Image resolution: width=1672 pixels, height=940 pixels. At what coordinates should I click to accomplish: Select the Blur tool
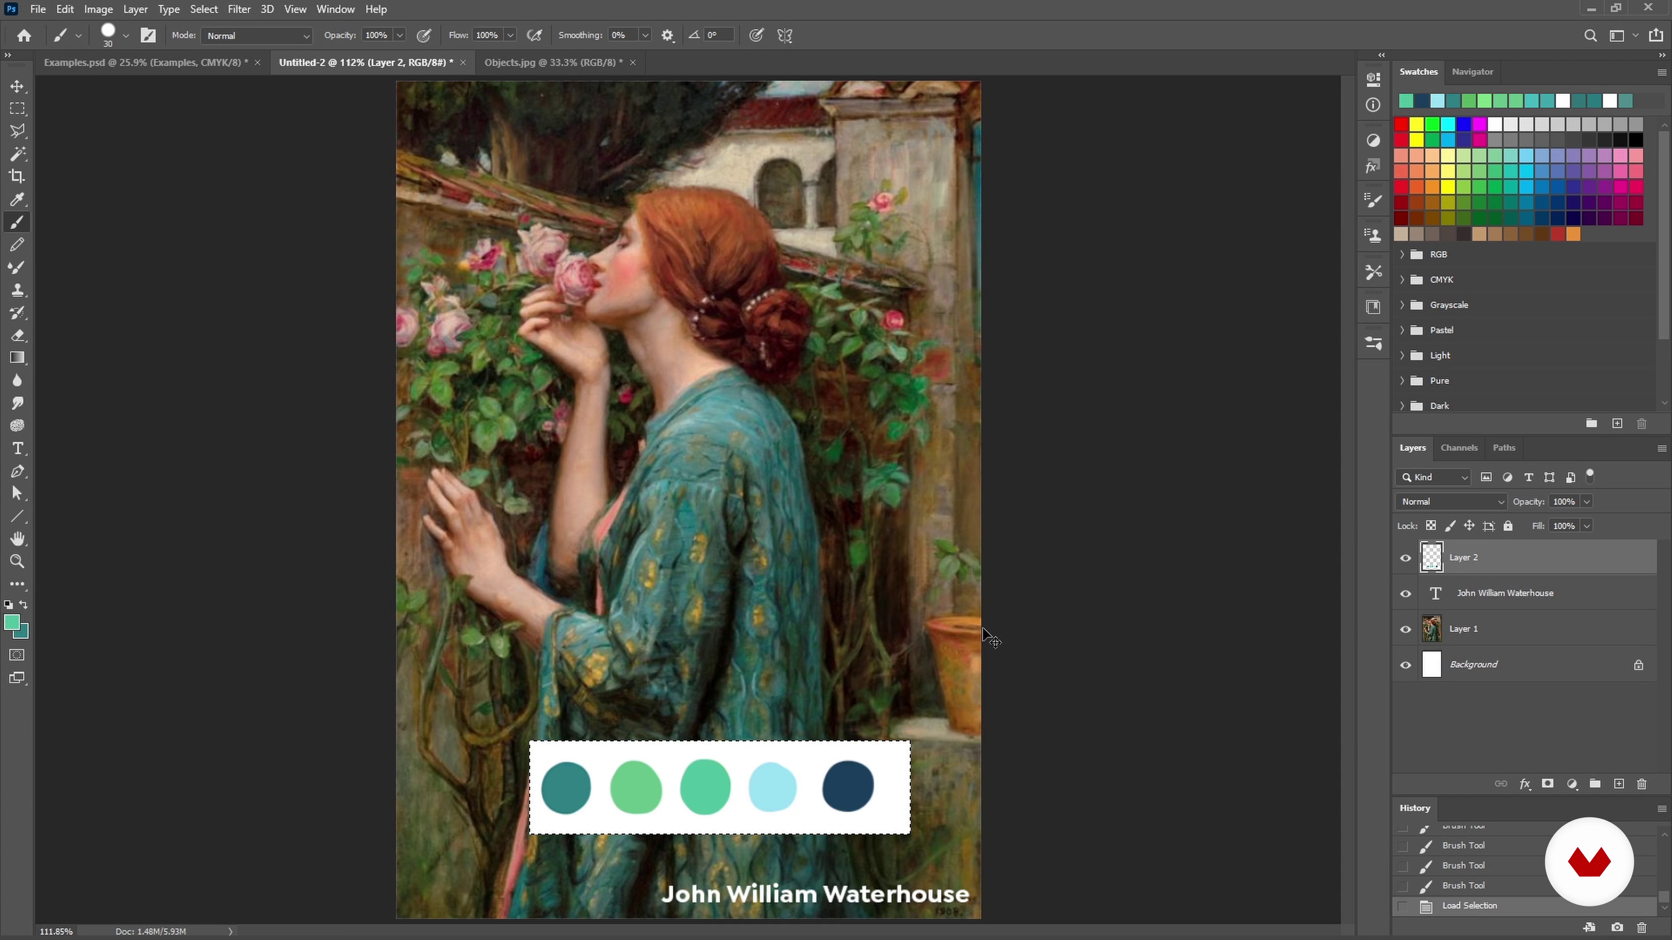point(17,381)
